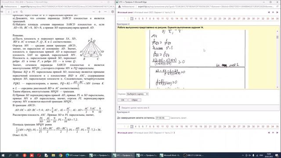
Task: Open search magnifier in the PDF toolbar
Action: click(x=22, y=12)
